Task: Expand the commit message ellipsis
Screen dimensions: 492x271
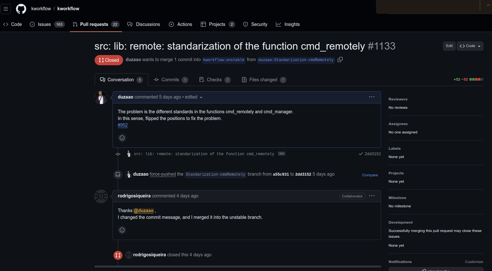Action: tap(281, 154)
